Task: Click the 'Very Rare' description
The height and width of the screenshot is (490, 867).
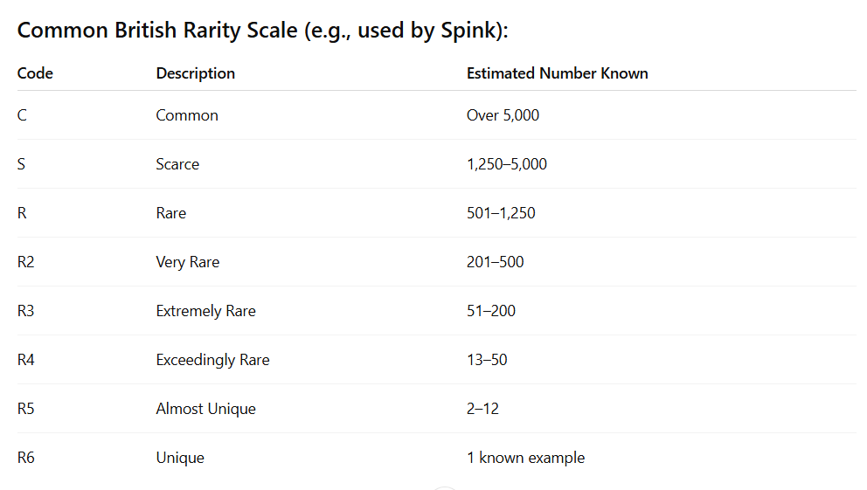Action: tap(187, 262)
